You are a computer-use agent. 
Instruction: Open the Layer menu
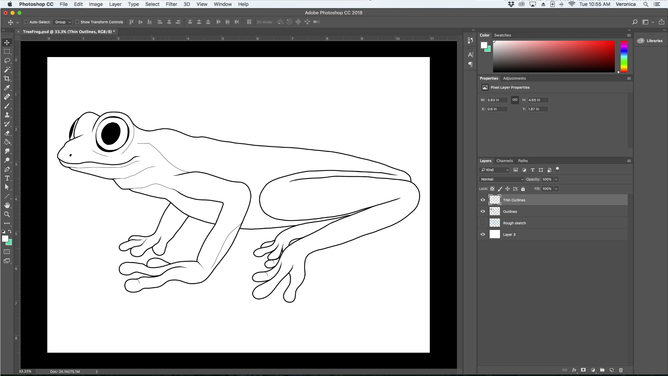click(x=115, y=4)
